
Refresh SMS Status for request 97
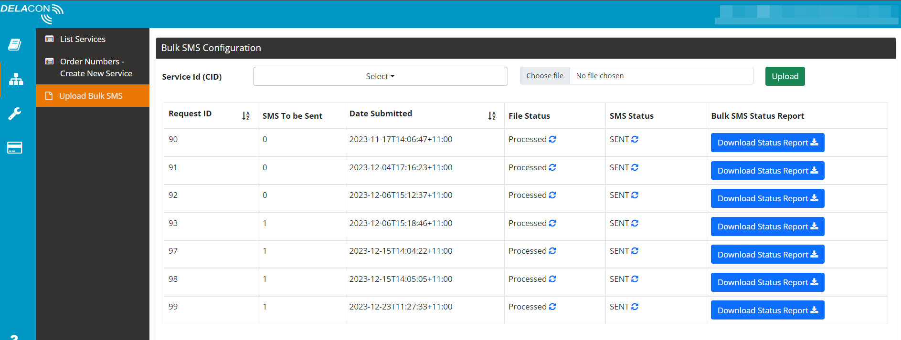[x=635, y=251]
